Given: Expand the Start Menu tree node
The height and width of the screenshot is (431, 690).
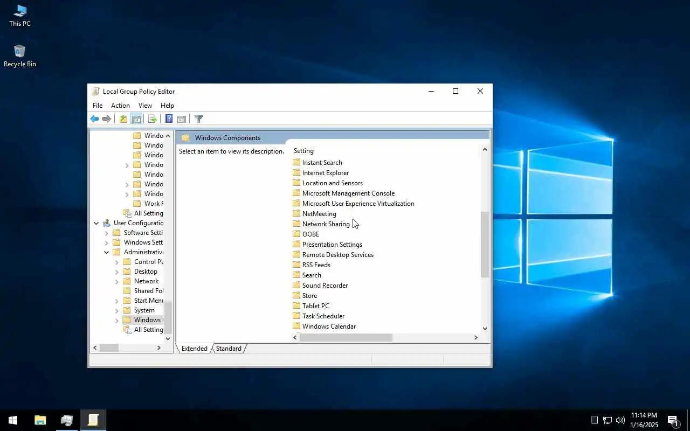Looking at the screenshot, I should (x=116, y=301).
